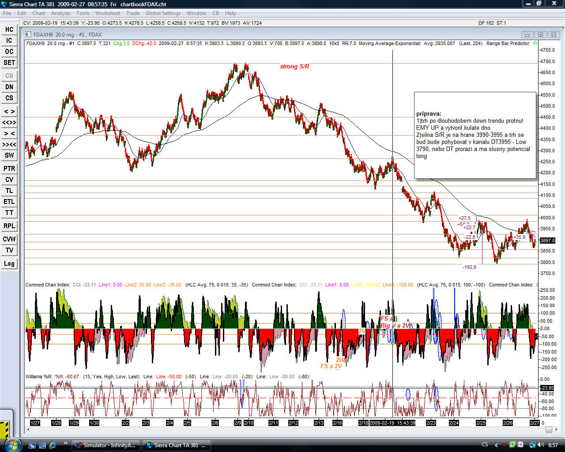565x452 pixels.
Task: Click the HC toolbar button
Action: (9, 30)
